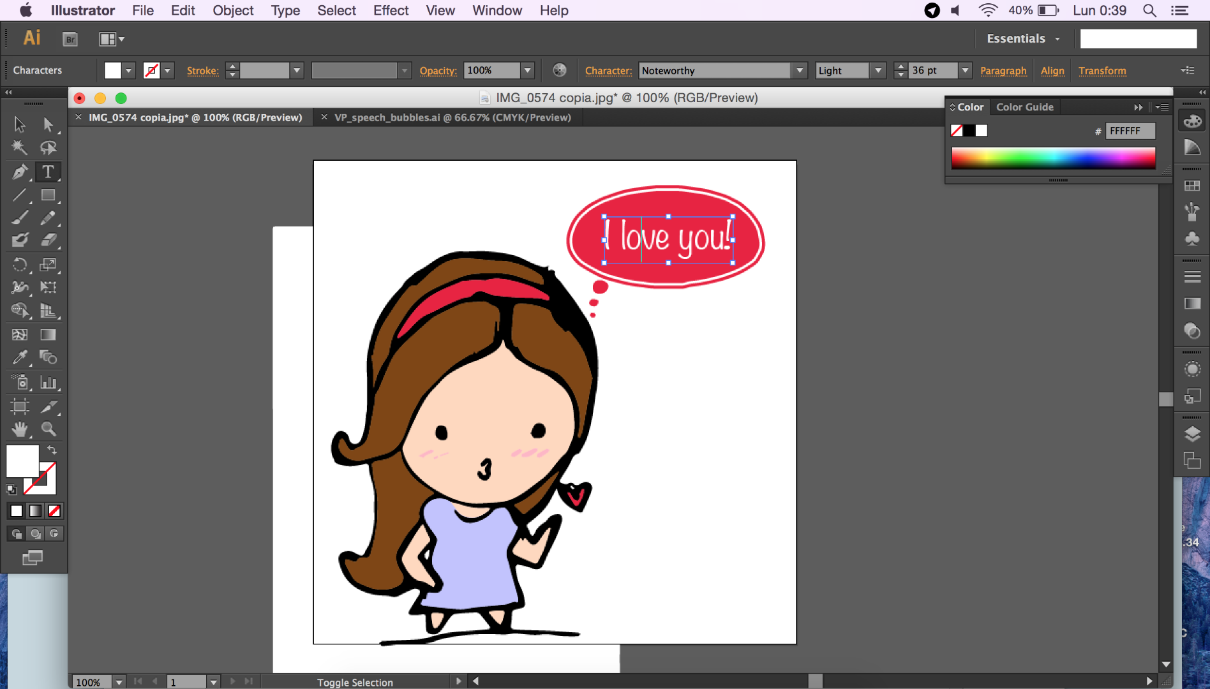Enable Draw Behind mode

click(x=36, y=534)
